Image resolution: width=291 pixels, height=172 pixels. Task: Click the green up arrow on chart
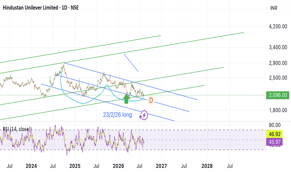[x=126, y=99]
